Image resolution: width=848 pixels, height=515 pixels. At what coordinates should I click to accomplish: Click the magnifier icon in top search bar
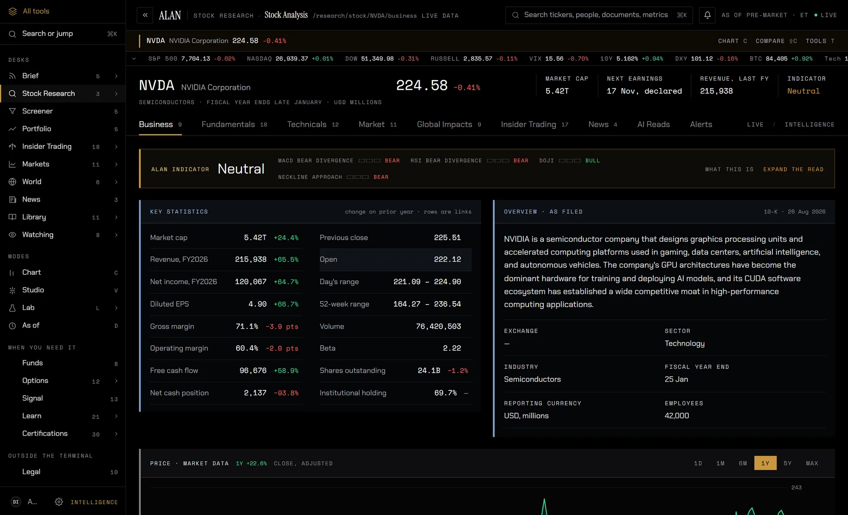[516, 15]
